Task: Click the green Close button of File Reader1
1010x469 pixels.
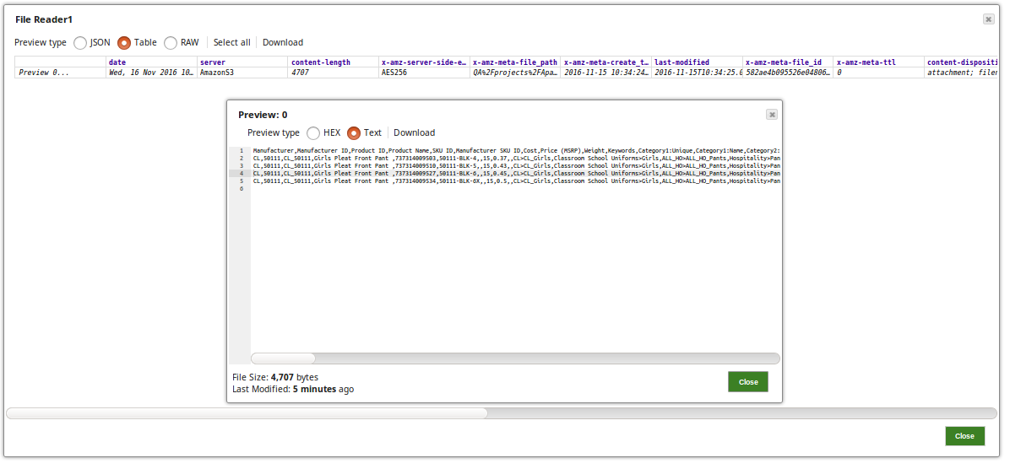Action: click(965, 435)
